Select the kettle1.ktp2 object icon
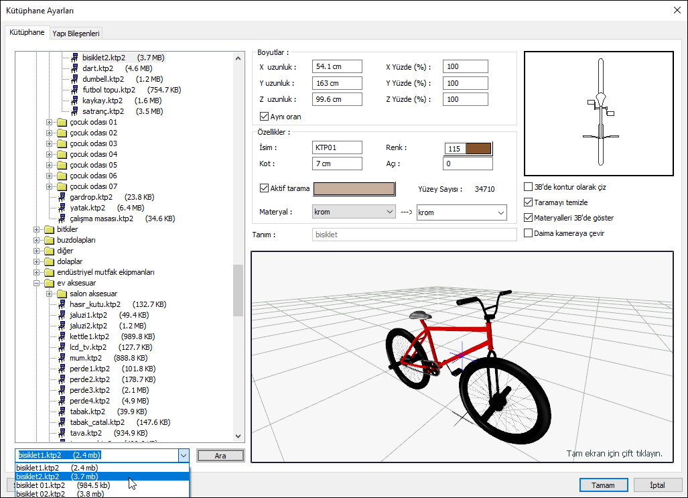 (x=62, y=336)
